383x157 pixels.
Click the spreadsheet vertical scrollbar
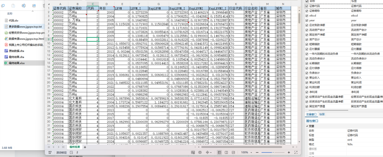(x=299, y=18)
